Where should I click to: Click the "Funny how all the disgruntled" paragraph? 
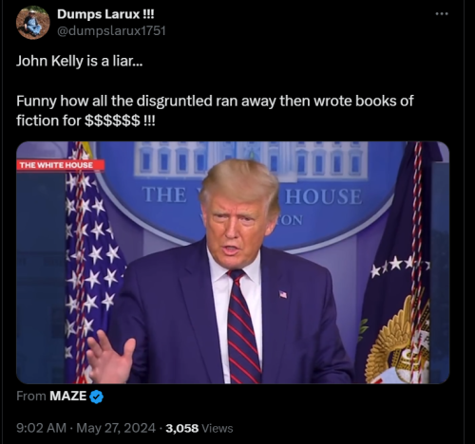[x=215, y=111]
